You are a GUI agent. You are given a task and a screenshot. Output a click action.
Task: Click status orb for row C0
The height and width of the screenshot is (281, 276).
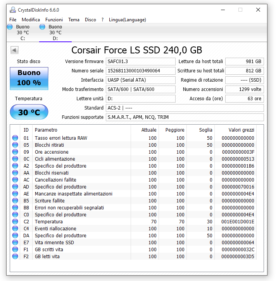[15, 214]
